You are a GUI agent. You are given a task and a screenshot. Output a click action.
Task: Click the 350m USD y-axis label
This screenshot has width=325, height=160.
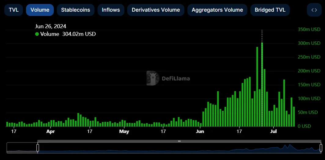click(309, 29)
